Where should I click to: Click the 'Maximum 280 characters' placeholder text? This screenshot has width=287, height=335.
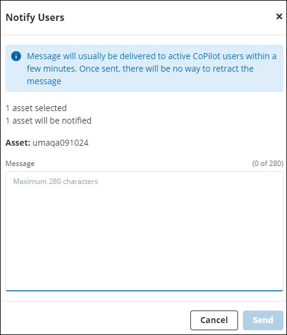coord(55,182)
